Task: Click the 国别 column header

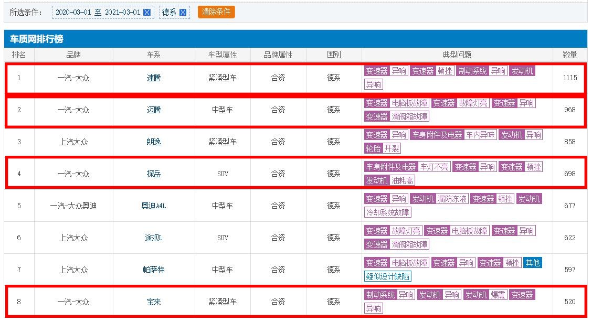Action: point(334,55)
